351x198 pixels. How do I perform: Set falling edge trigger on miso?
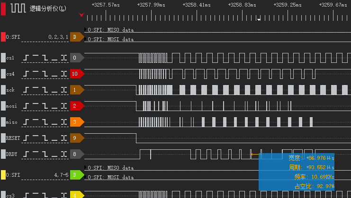[45, 122]
